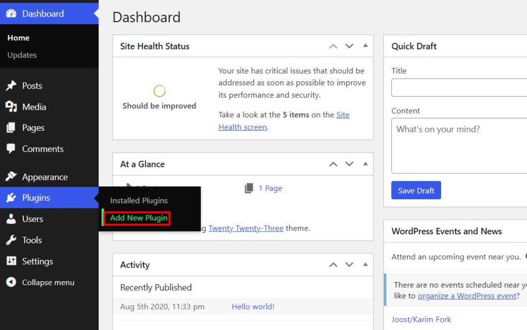Click the Save Draft button
Image resolution: width=527 pixels, height=330 pixels.
click(x=416, y=190)
